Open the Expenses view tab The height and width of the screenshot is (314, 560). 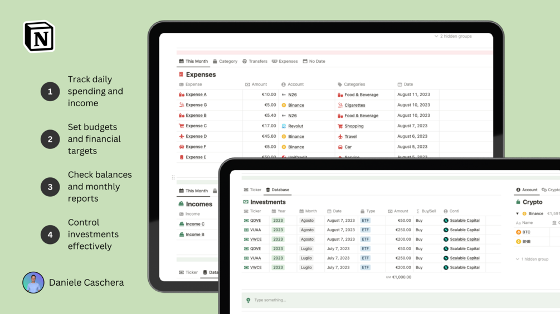[285, 61]
